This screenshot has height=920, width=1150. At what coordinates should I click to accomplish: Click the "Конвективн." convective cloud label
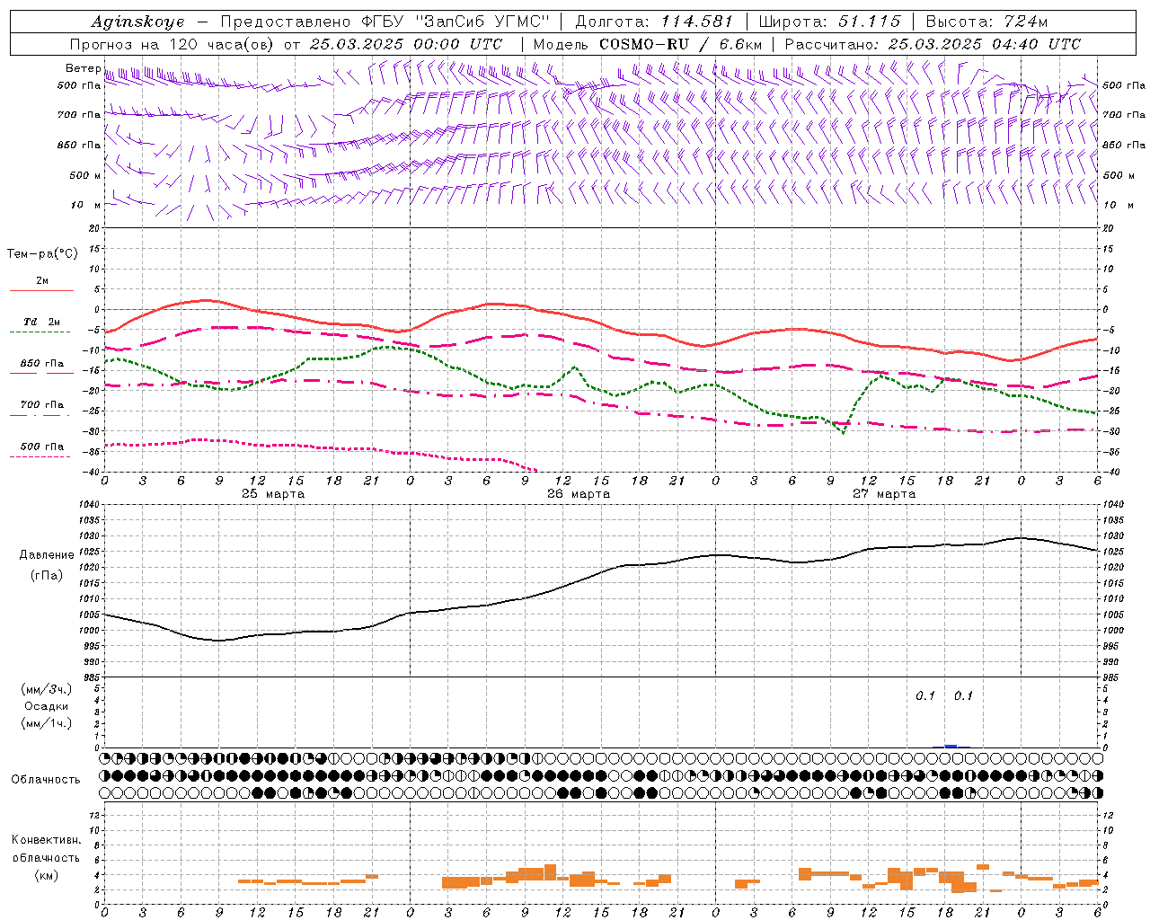pyautogui.click(x=46, y=840)
